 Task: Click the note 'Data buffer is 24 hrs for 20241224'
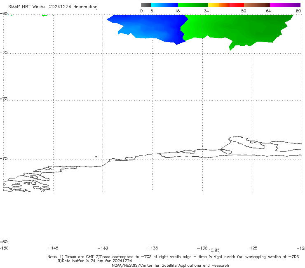95,261
